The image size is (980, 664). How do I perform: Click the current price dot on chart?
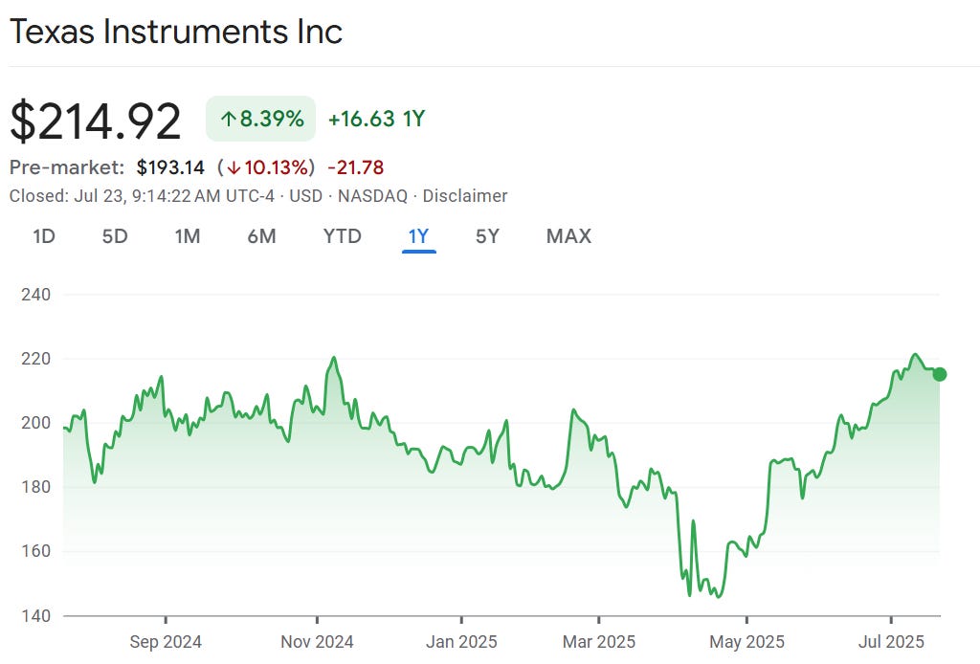(940, 374)
